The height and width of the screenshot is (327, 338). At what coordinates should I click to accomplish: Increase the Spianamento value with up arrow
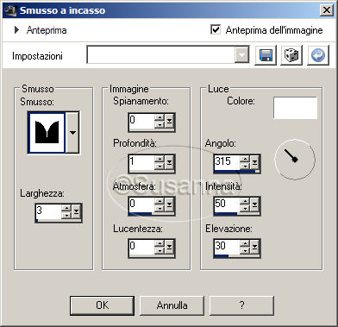coord(159,116)
